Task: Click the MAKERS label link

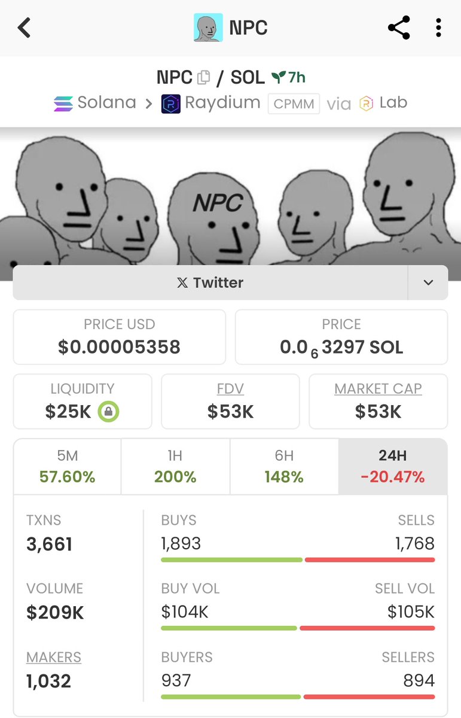Action: pyautogui.click(x=54, y=657)
